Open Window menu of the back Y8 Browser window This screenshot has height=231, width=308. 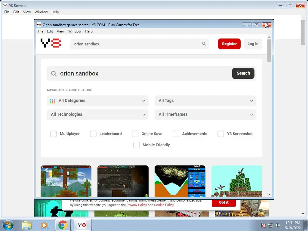coord(41,12)
